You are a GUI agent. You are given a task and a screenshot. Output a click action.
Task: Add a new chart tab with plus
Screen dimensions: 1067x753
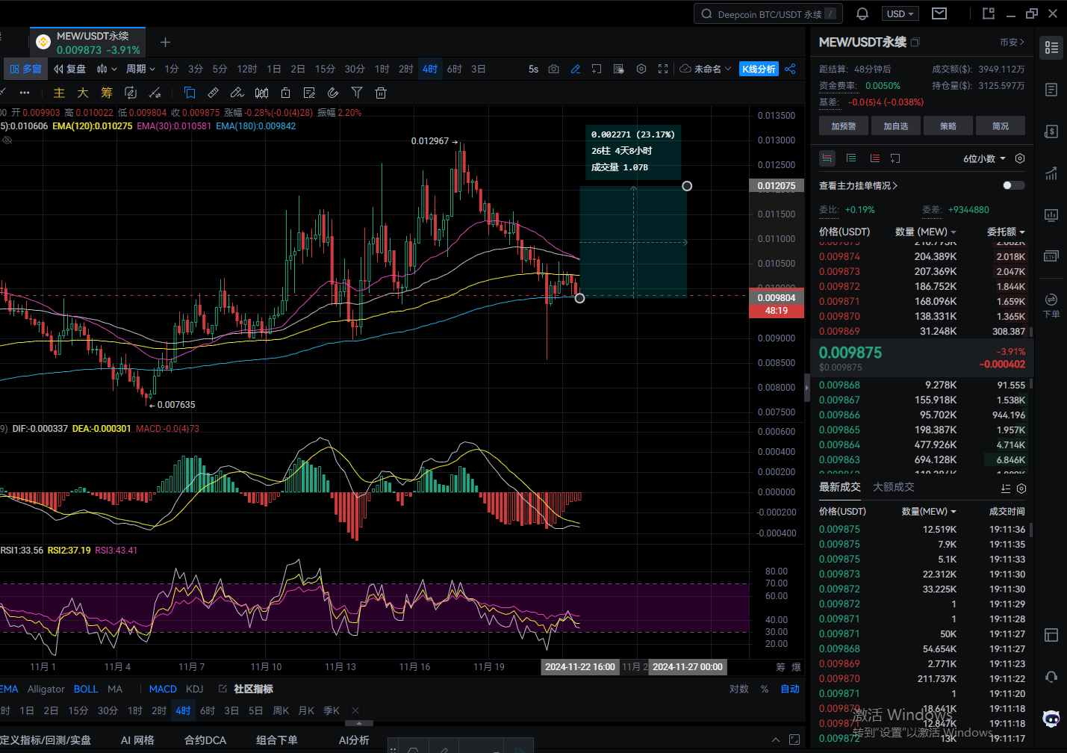point(166,43)
